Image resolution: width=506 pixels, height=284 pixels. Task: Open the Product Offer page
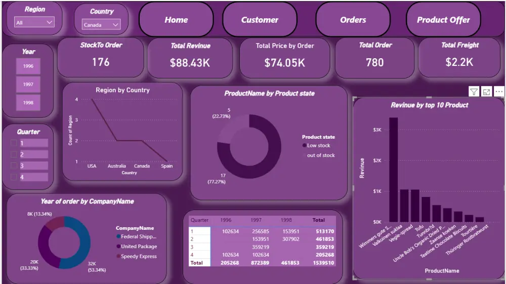pyautogui.click(x=443, y=20)
